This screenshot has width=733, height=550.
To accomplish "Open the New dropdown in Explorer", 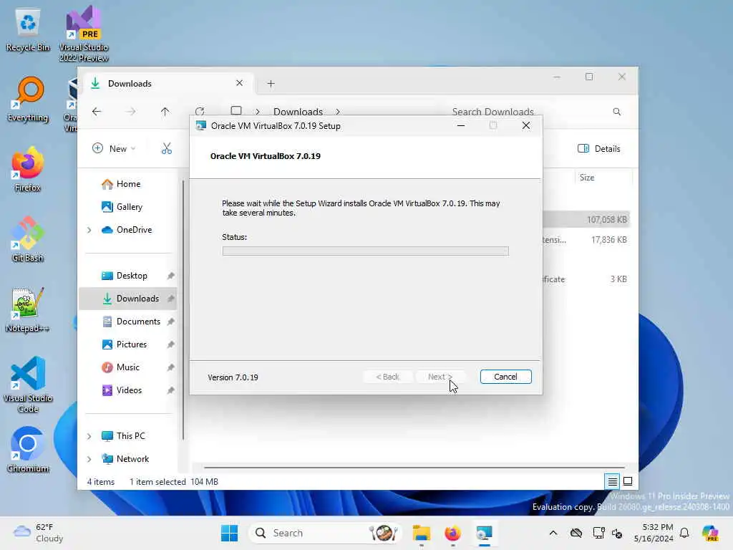I will click(114, 149).
